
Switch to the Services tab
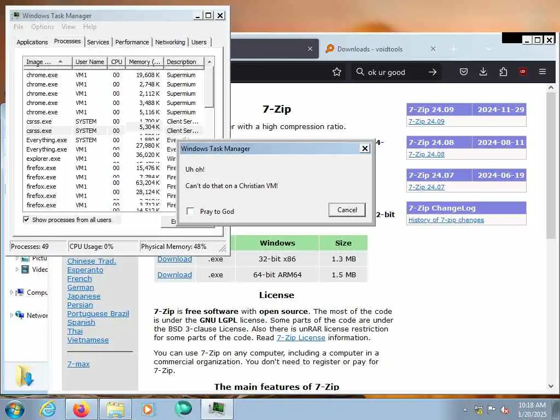tap(98, 42)
